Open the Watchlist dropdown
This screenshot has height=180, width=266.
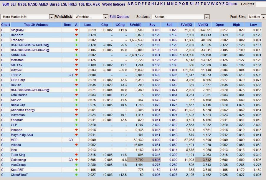tap(91, 17)
